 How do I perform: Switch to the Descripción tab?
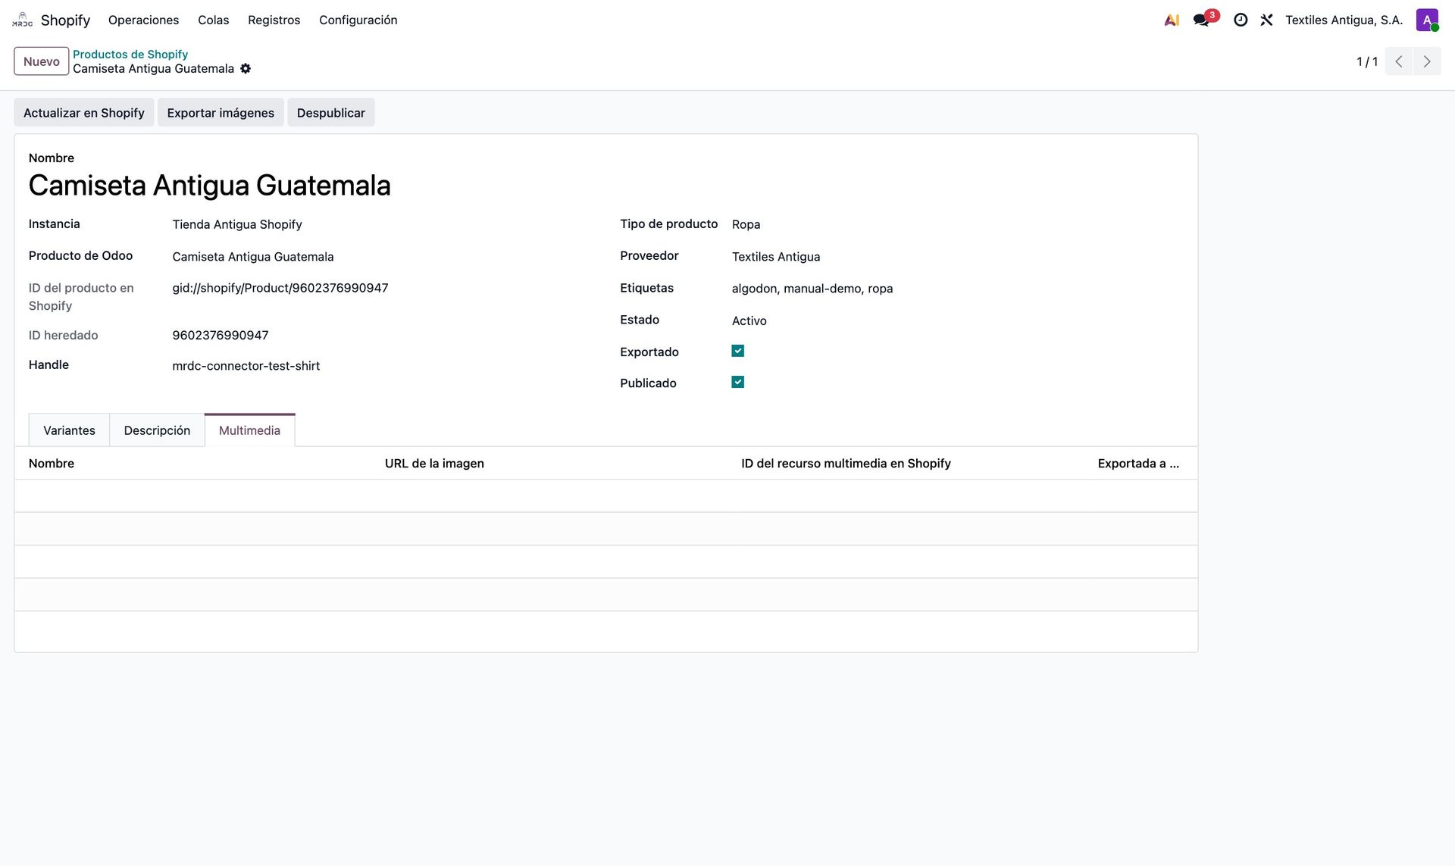[157, 430]
